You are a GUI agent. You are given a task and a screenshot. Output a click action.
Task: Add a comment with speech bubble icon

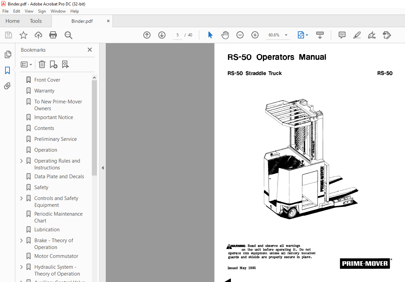coord(342,35)
